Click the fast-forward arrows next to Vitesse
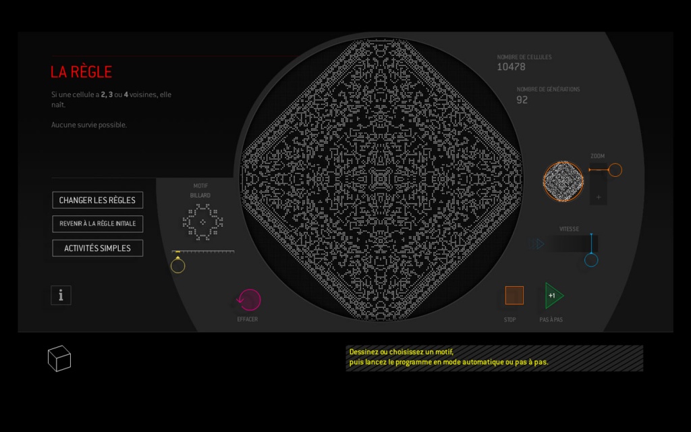Screen dimensions: 691x432 coord(536,244)
